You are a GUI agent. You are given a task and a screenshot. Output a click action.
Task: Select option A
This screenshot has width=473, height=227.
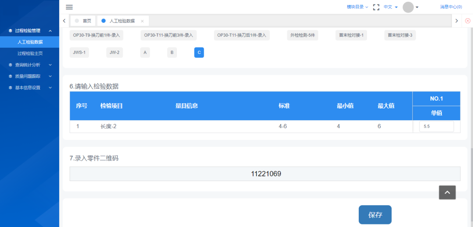[x=145, y=52]
